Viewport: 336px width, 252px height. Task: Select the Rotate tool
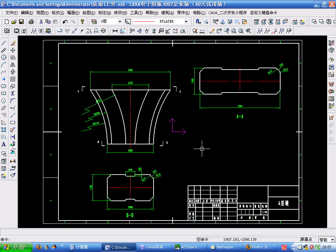coord(13,72)
